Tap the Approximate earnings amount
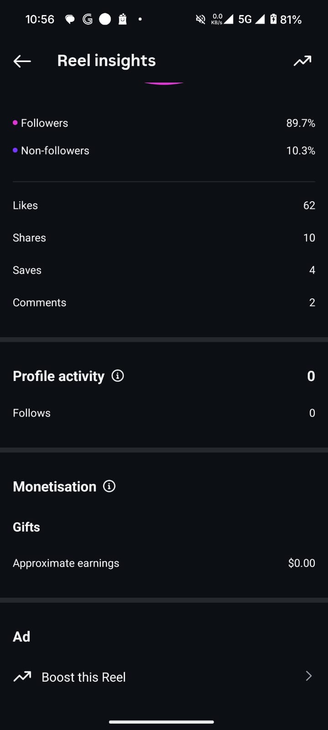The width and height of the screenshot is (328, 730). 302,563
